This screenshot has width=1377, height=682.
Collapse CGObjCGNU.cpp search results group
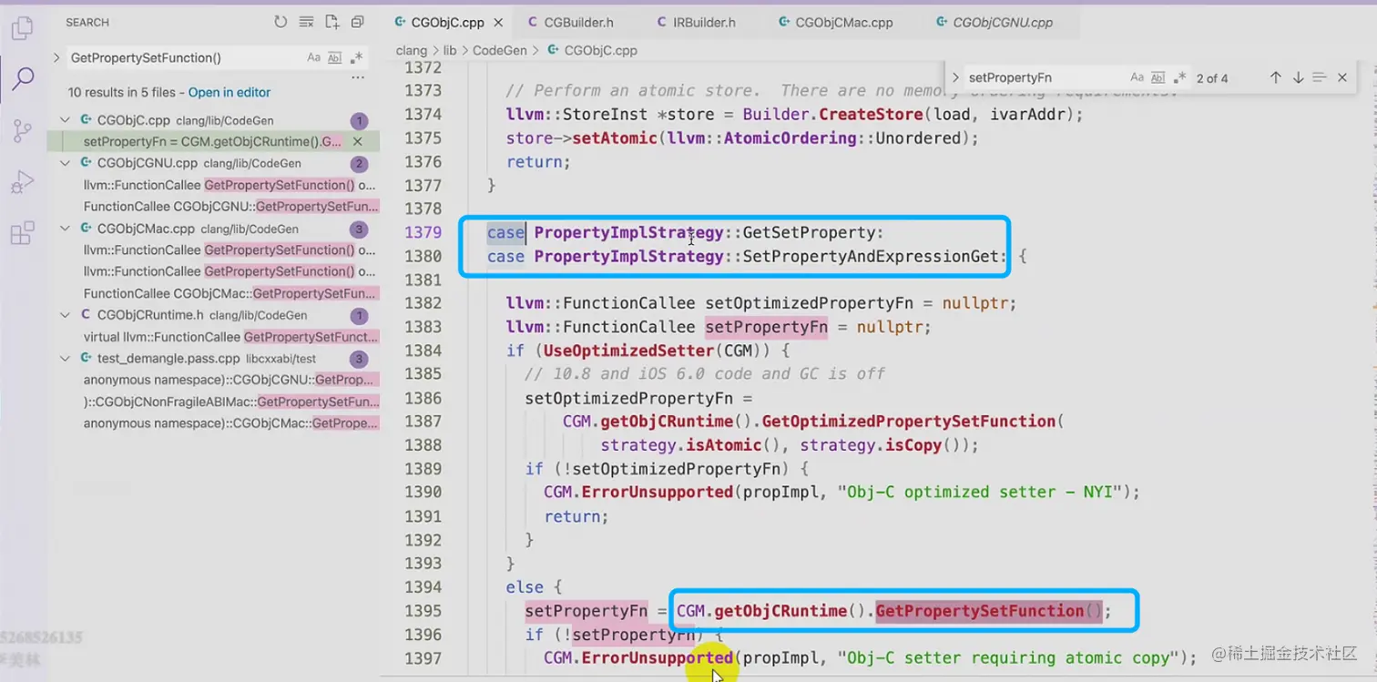coord(65,163)
